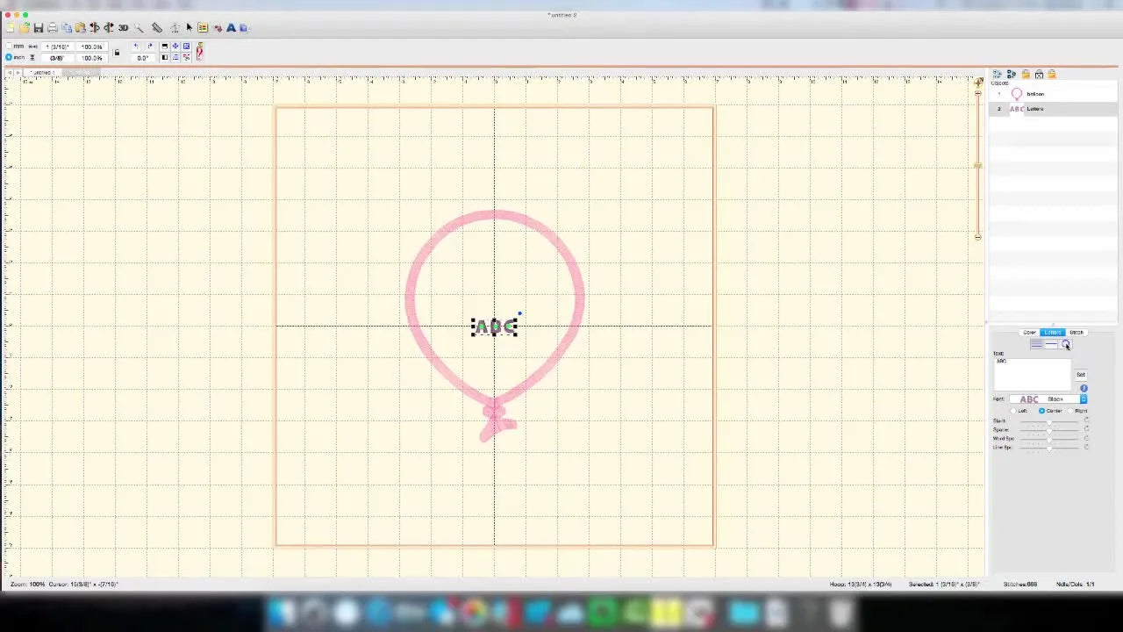The image size is (1123, 632).
Task: Open the yellow list properties icon
Action: coord(203,28)
